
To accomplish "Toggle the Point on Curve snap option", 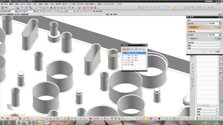I will pos(88,11).
